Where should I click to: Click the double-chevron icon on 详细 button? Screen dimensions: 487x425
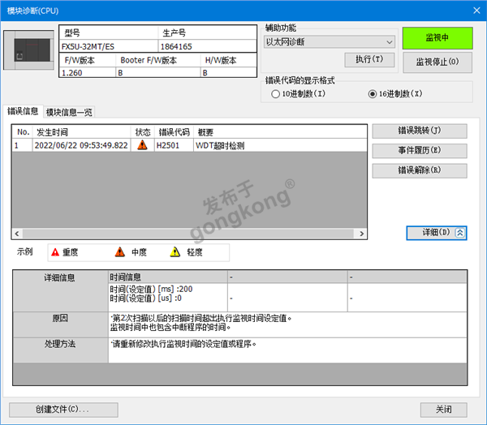pos(459,233)
